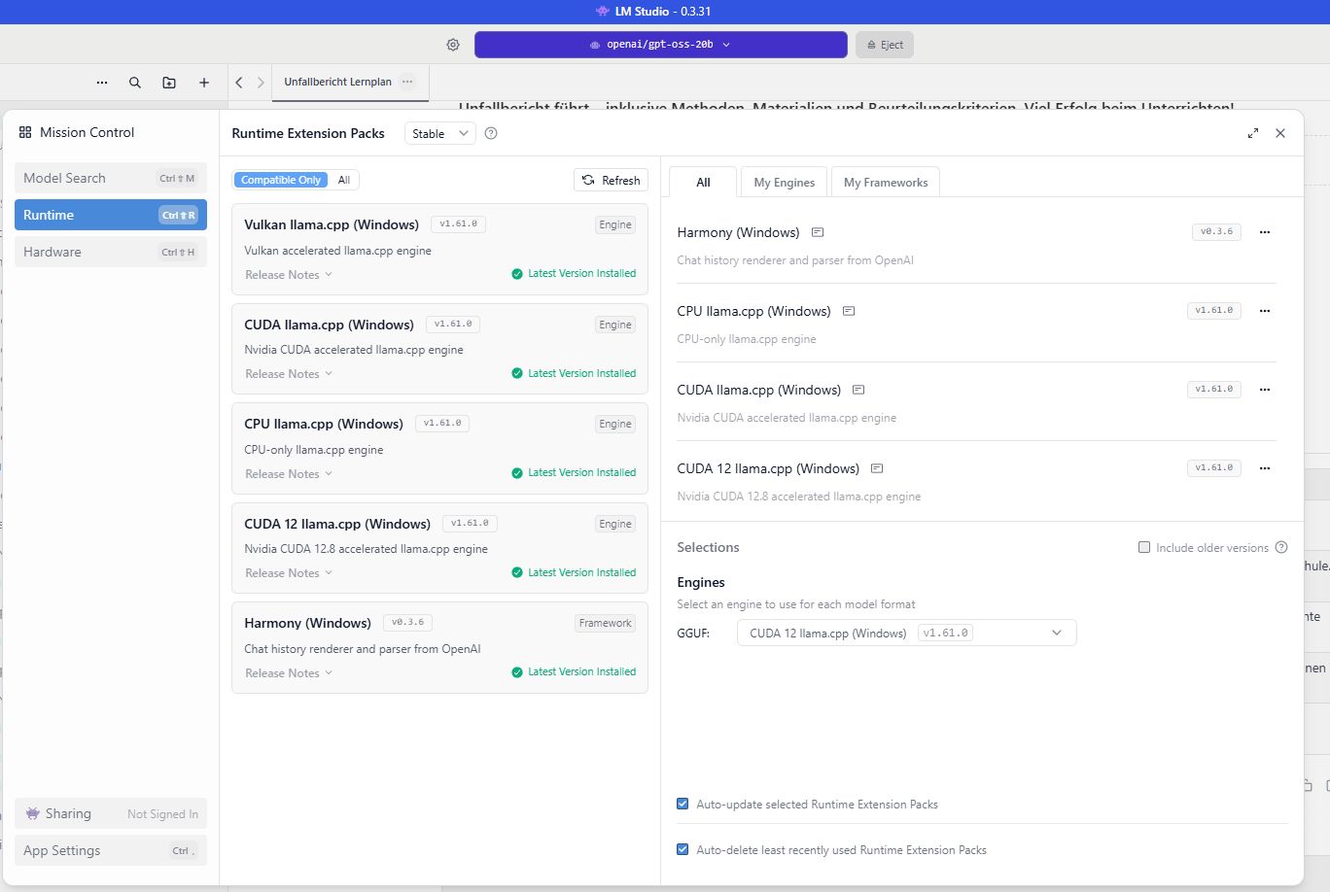Open three-dot menu for Harmony (Windows)
The image size is (1330, 892).
click(x=1265, y=232)
